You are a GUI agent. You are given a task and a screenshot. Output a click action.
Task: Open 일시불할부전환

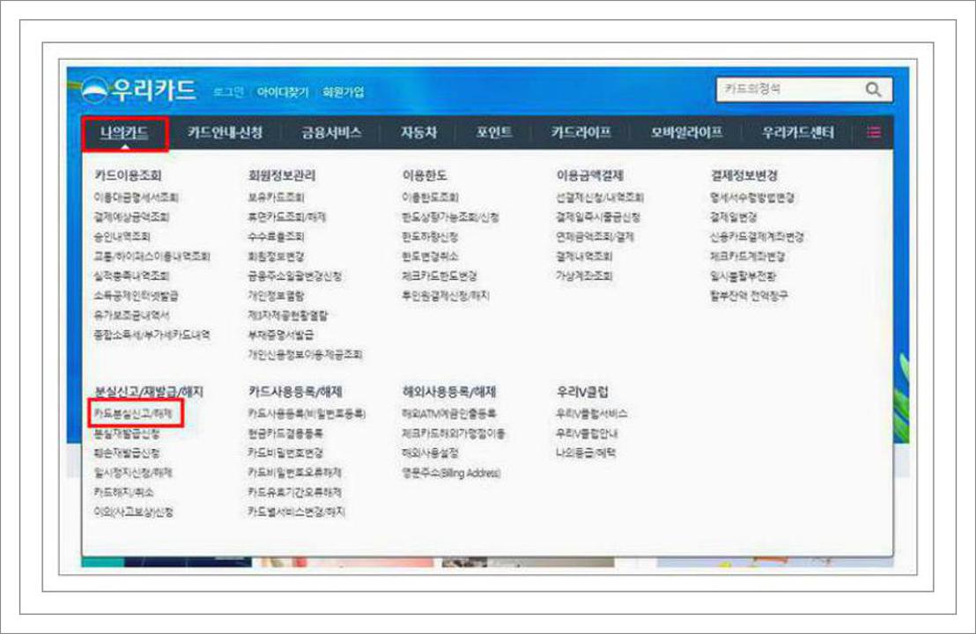pos(743,276)
